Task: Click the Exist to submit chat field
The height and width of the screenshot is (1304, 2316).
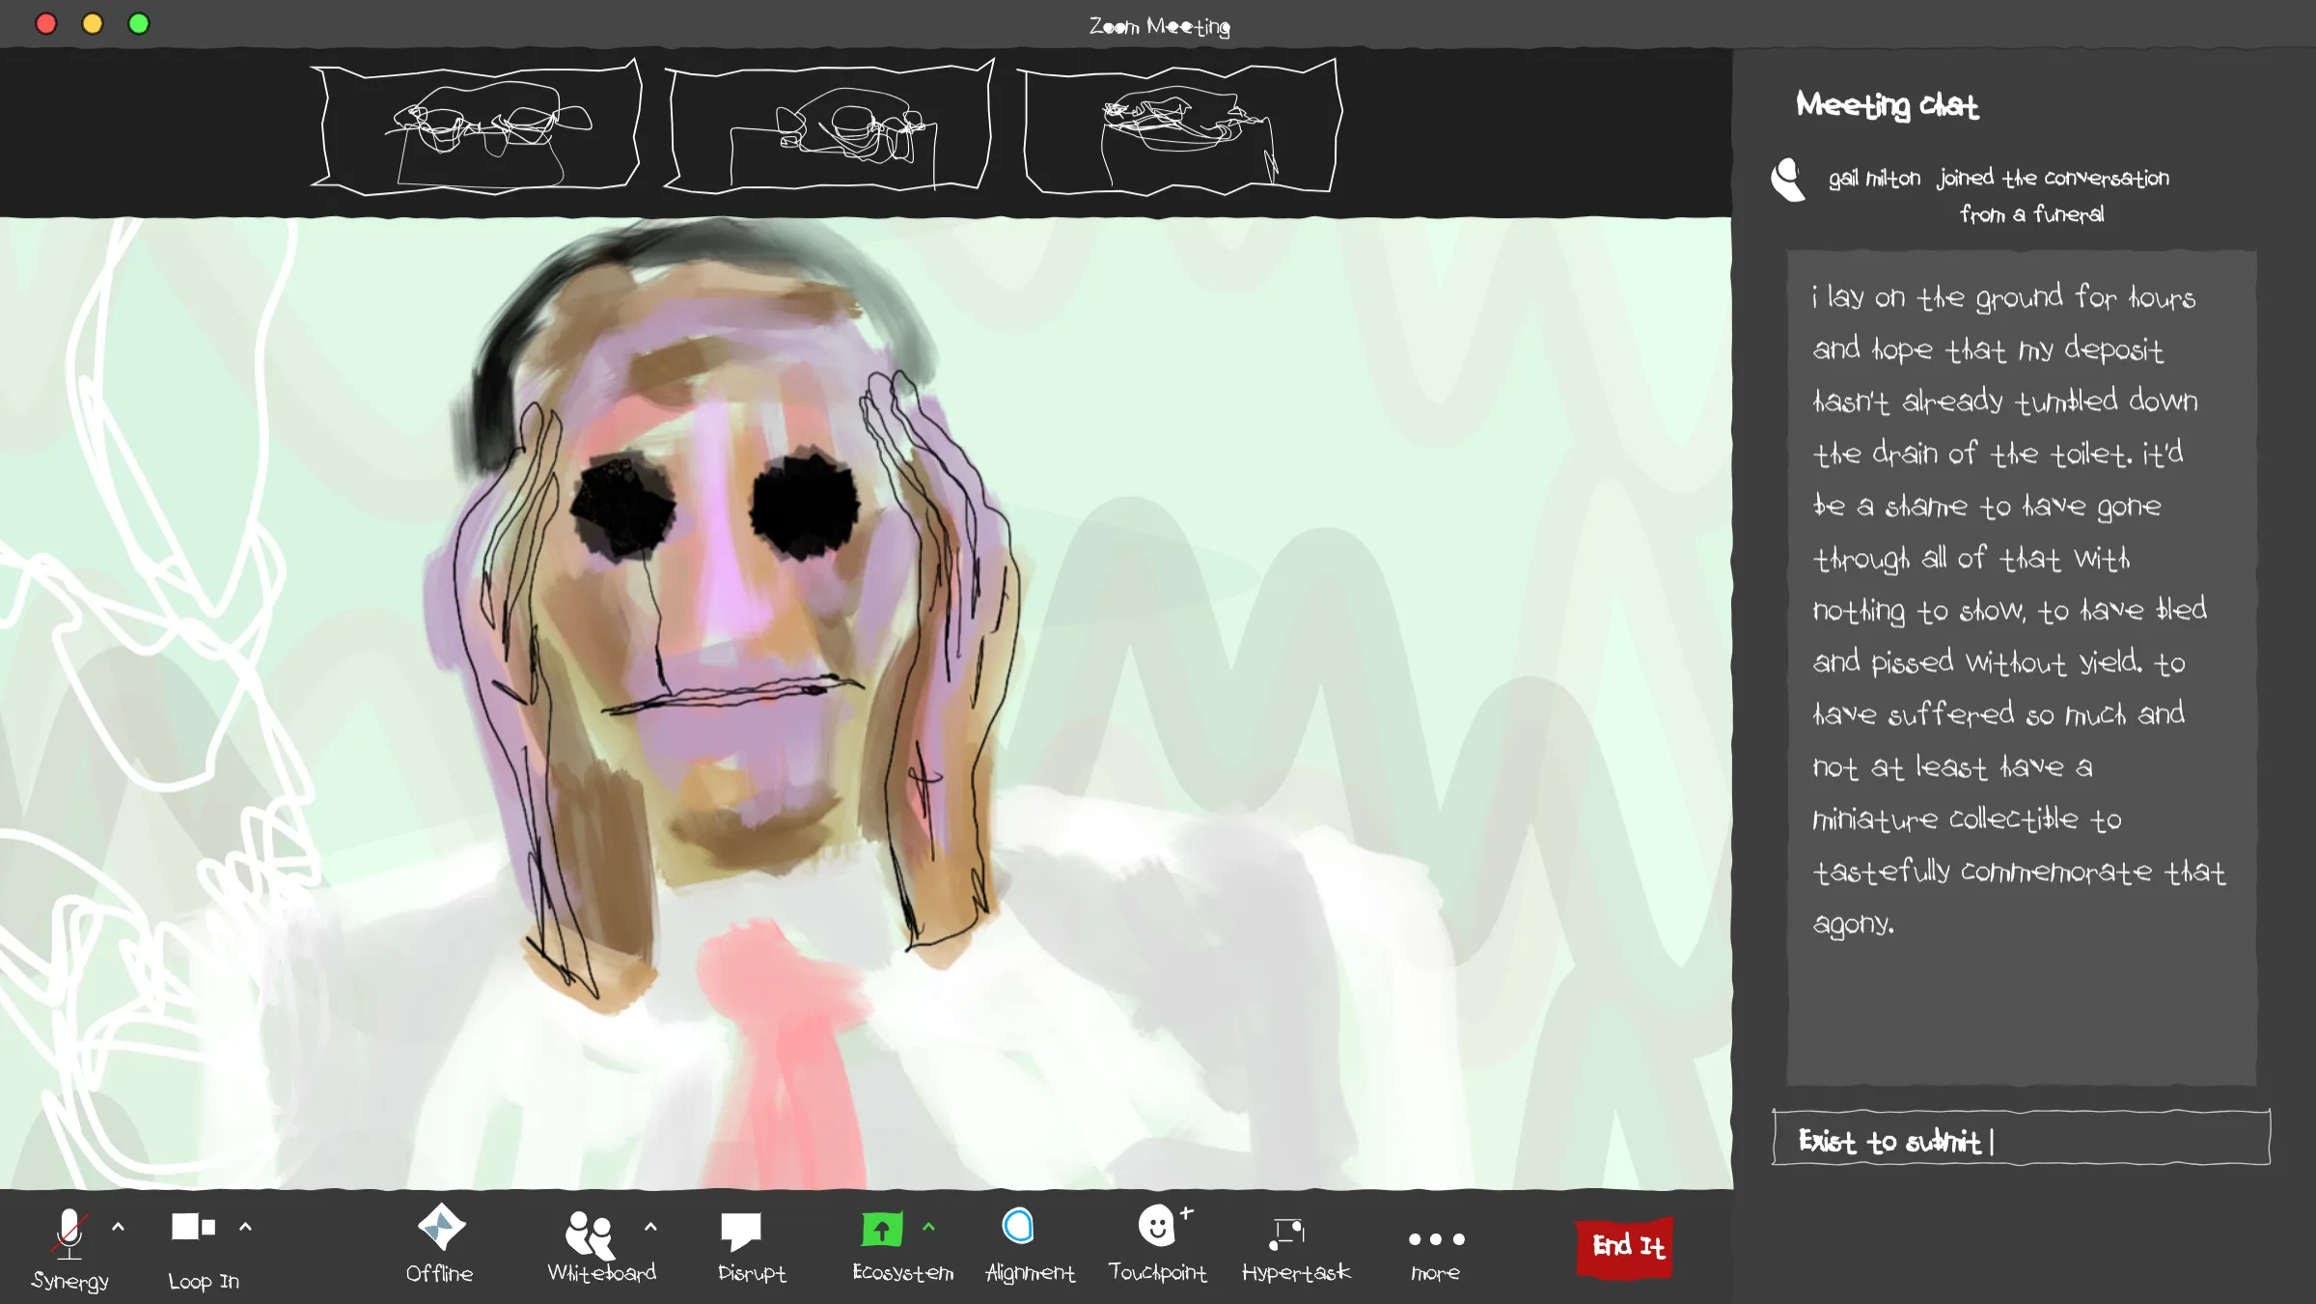Action: tap(2021, 1140)
